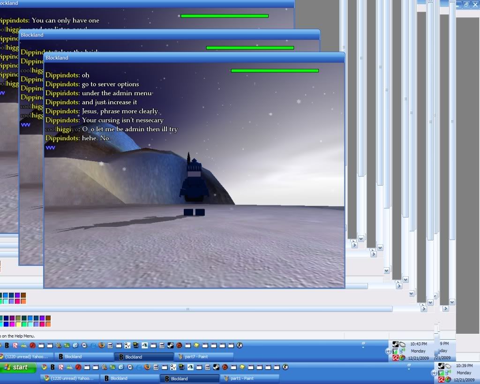This screenshot has height=384, width=480.
Task: Launch Roblox from the bottom Quick Launch bar
Action: tap(61, 367)
